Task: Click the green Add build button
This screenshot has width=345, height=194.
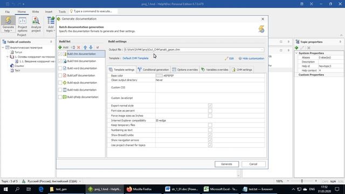Action: 64,47
